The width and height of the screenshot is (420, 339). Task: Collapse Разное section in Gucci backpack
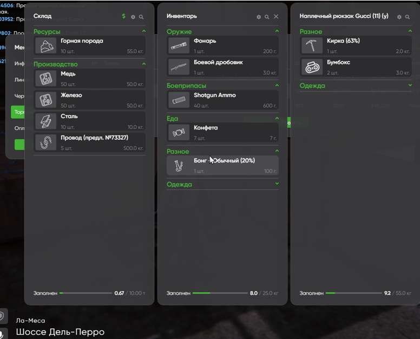410,31
